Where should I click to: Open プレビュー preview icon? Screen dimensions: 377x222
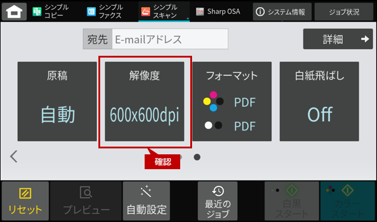(x=86, y=192)
